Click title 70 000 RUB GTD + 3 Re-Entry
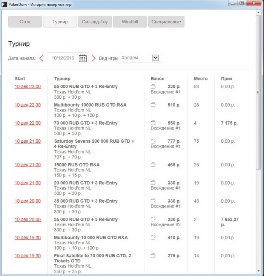Image resolution: width=264 pixels, height=276 pixels. [x=86, y=123]
